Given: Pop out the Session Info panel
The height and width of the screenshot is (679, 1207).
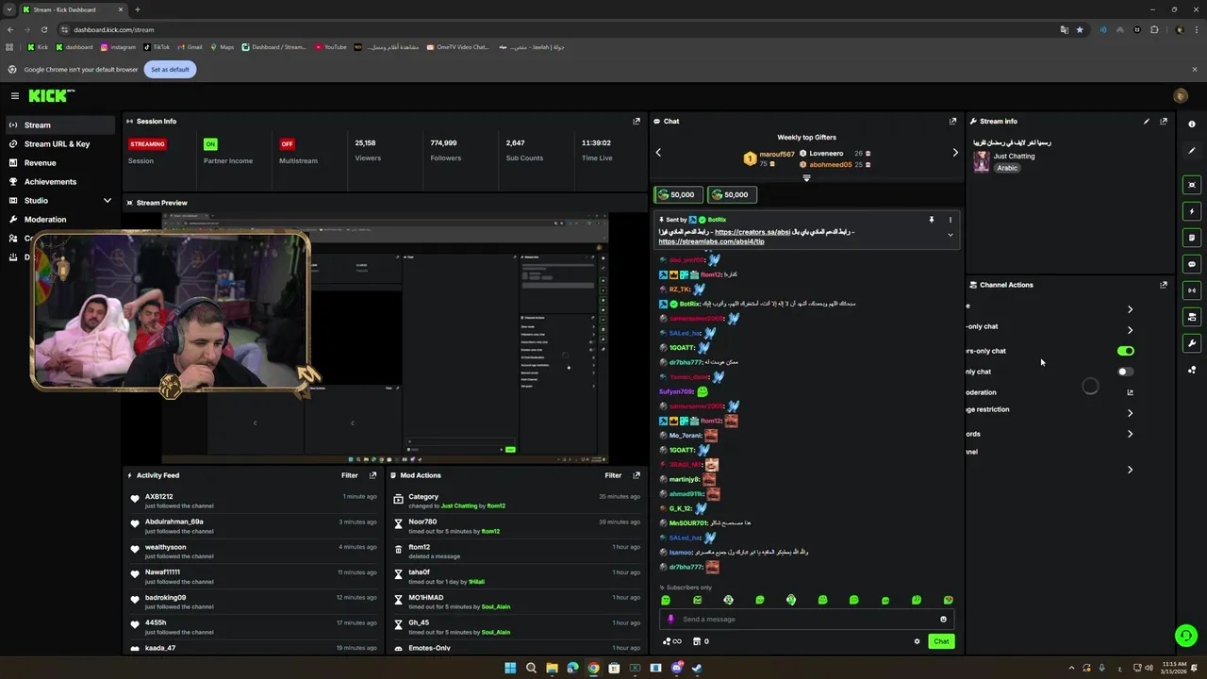Looking at the screenshot, I should point(637,121).
